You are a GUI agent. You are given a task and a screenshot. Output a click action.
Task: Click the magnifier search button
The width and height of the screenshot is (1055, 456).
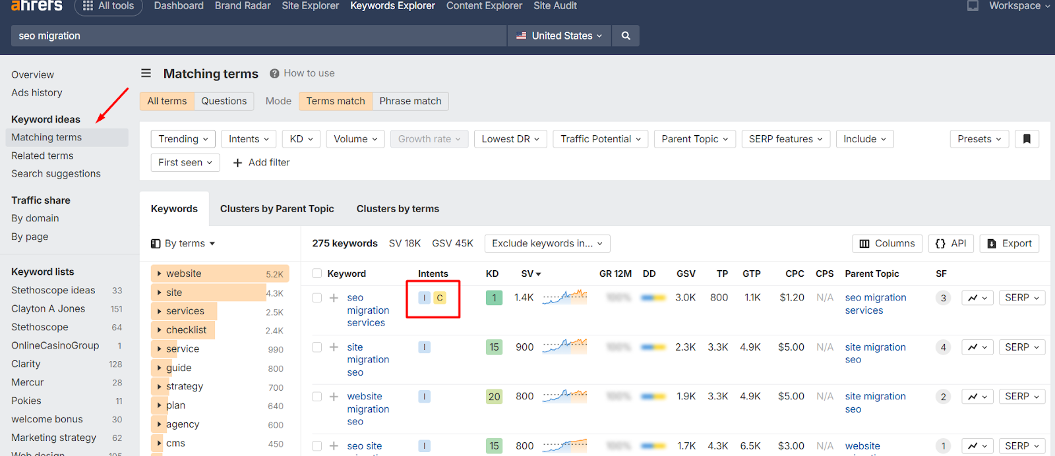pyautogui.click(x=626, y=36)
